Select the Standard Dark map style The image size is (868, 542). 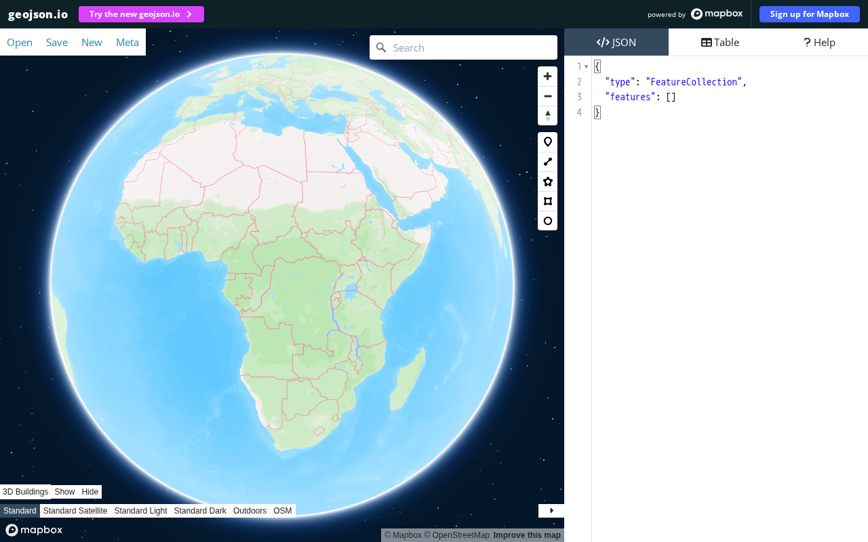[x=200, y=511]
